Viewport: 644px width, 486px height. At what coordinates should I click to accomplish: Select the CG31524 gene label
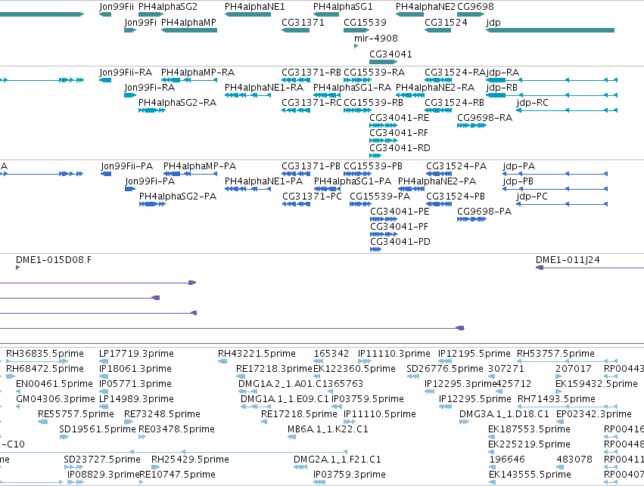click(x=446, y=23)
